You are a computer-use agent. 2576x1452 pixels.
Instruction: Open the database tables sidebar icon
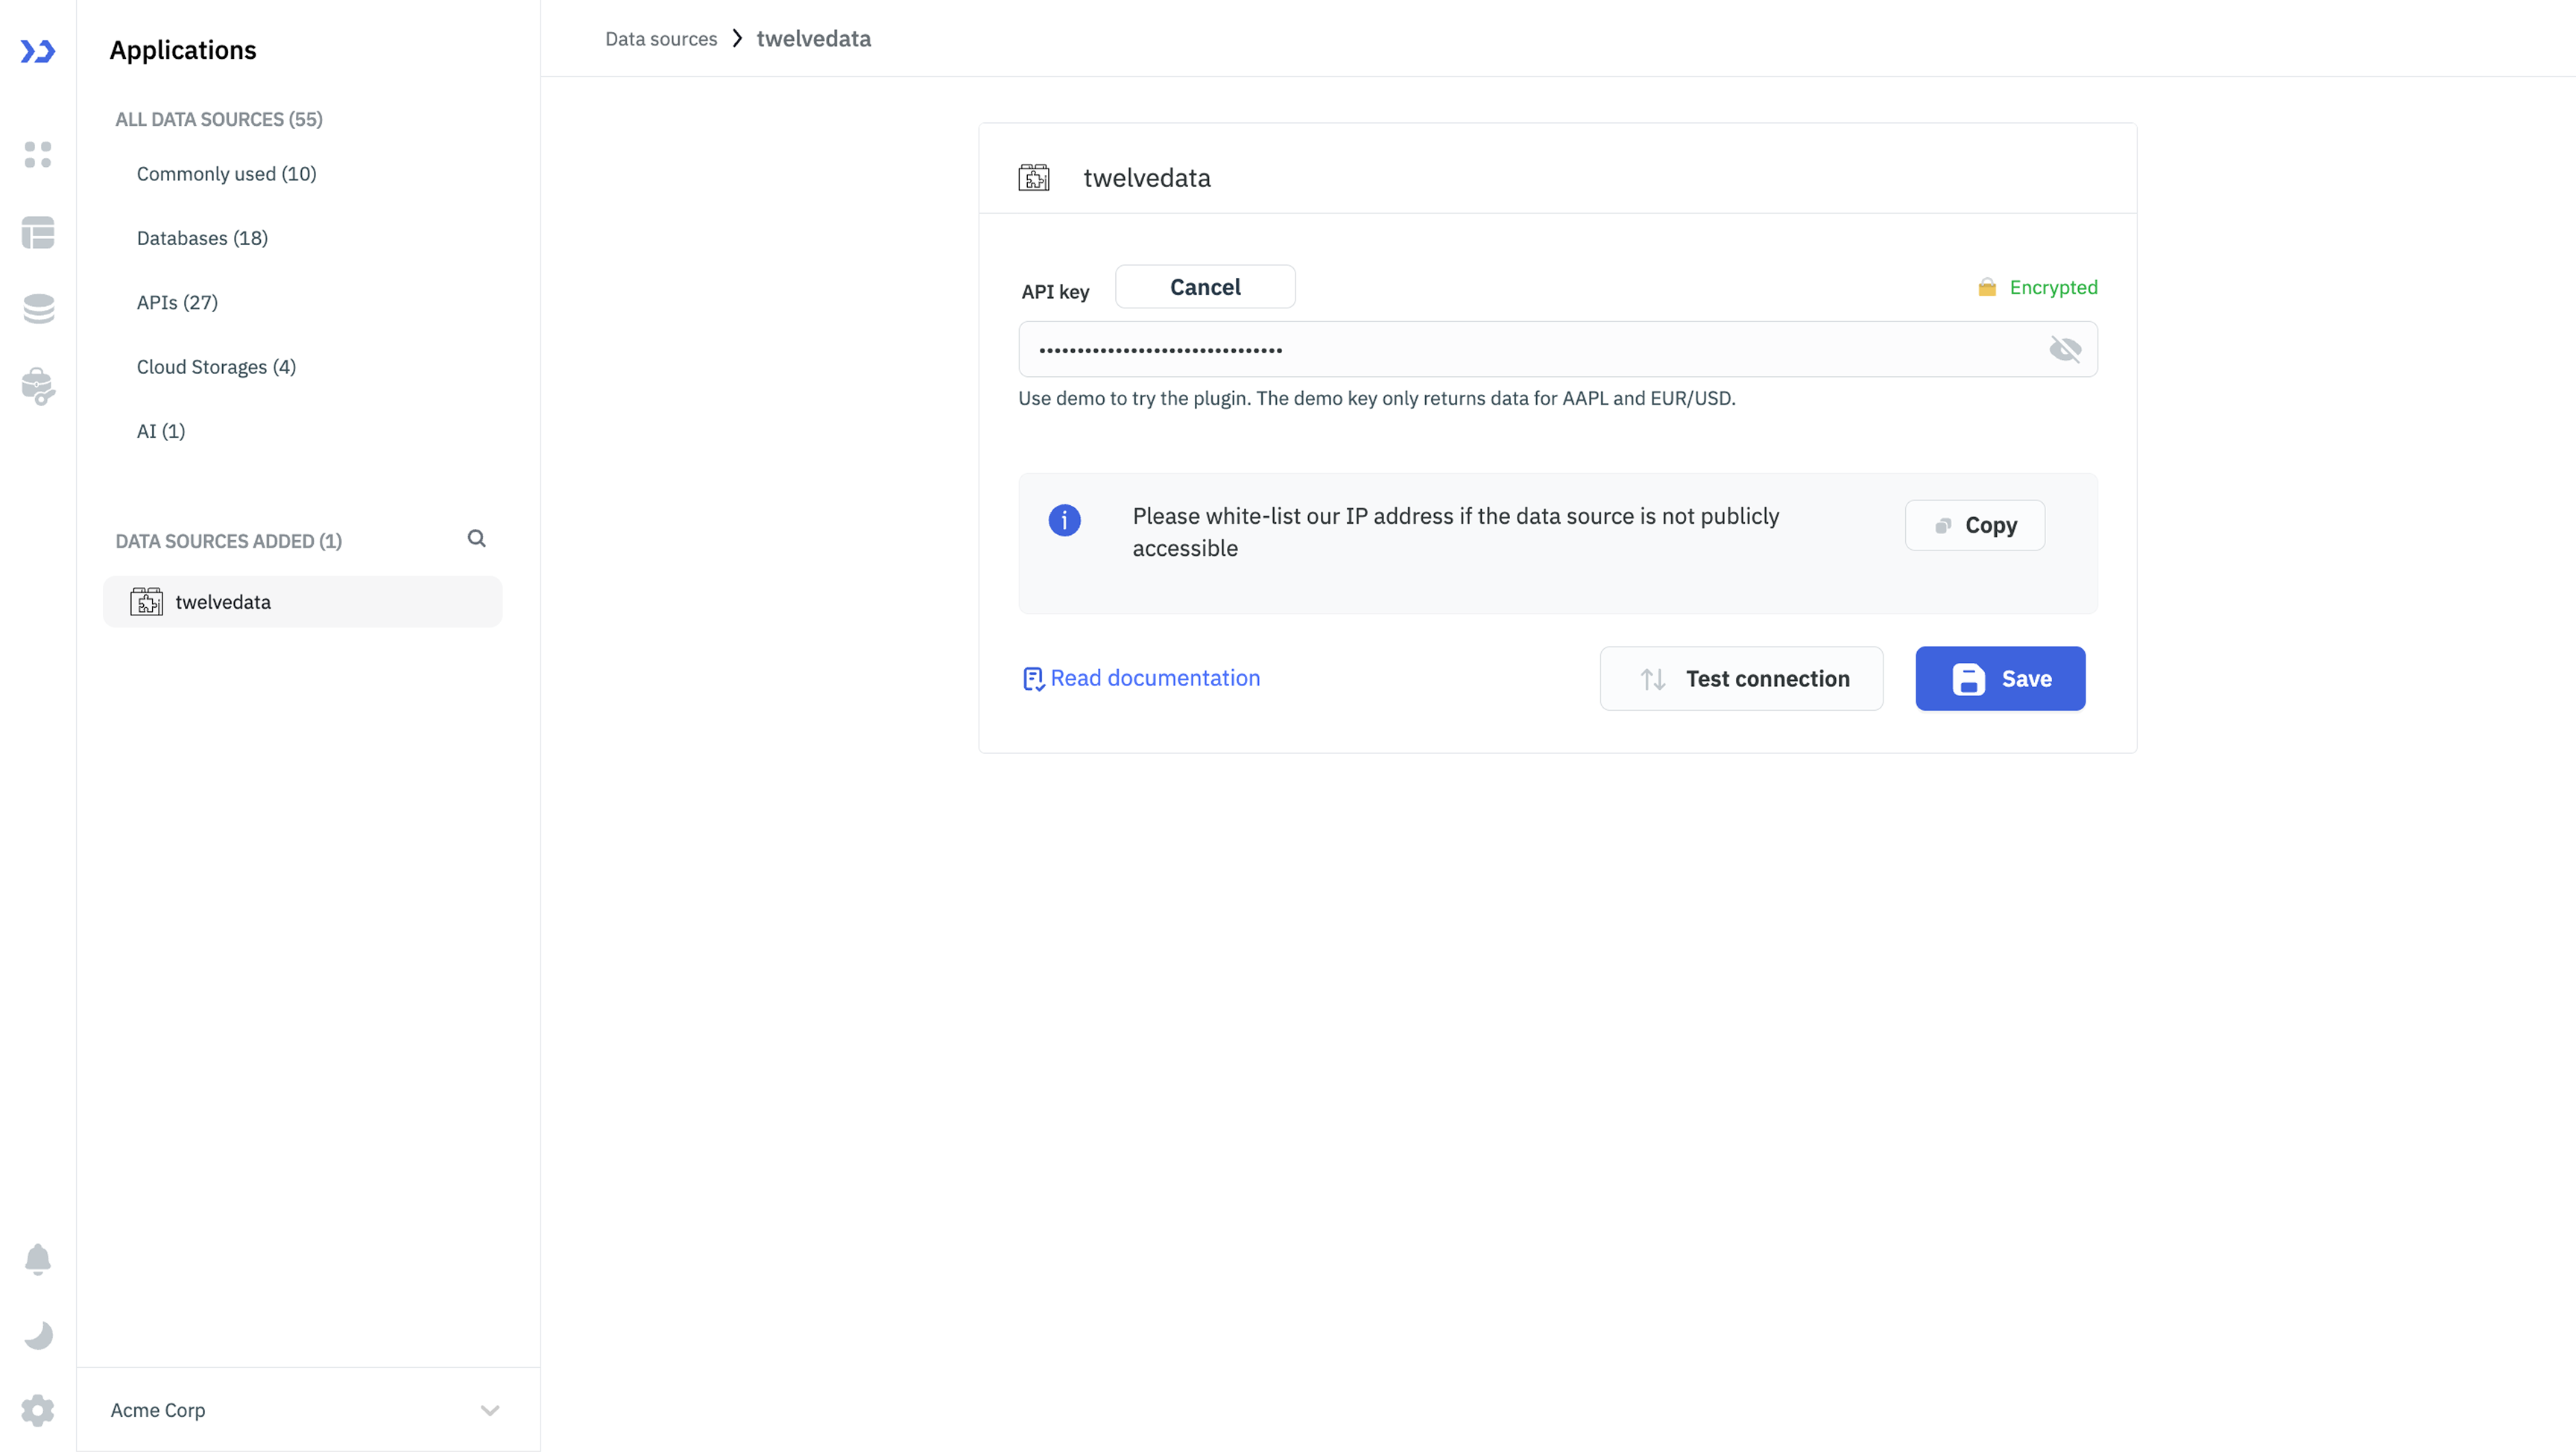click(x=38, y=233)
